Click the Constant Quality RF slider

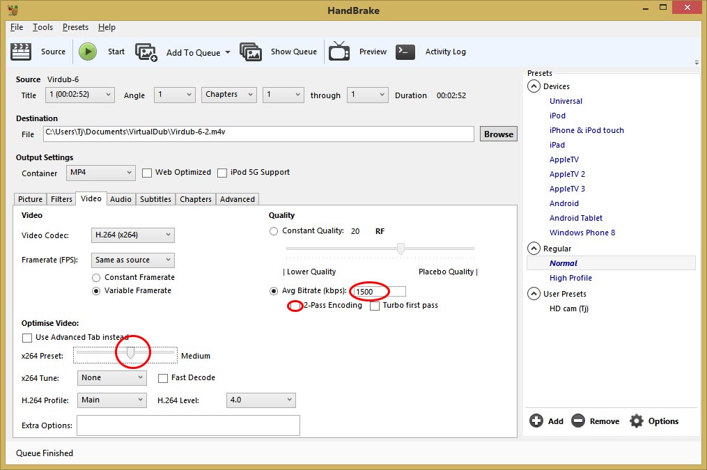pyautogui.click(x=380, y=249)
